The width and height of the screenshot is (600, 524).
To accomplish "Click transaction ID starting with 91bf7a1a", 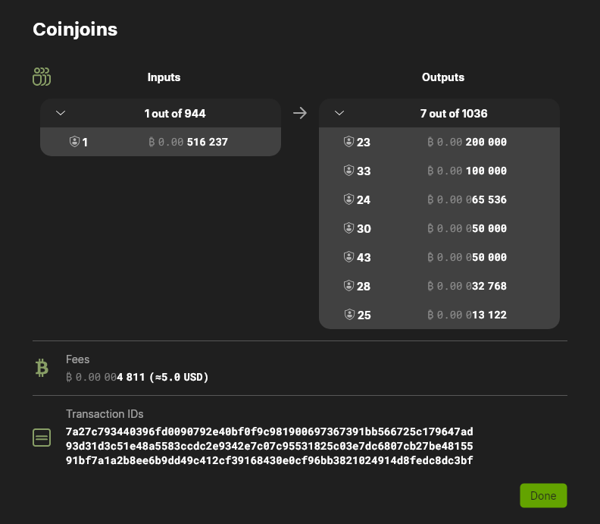I will [x=270, y=460].
